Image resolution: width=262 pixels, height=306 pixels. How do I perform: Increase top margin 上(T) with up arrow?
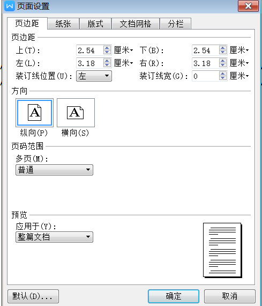pyautogui.click(x=107, y=48)
